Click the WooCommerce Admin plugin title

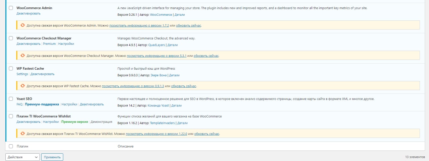(x=34, y=8)
